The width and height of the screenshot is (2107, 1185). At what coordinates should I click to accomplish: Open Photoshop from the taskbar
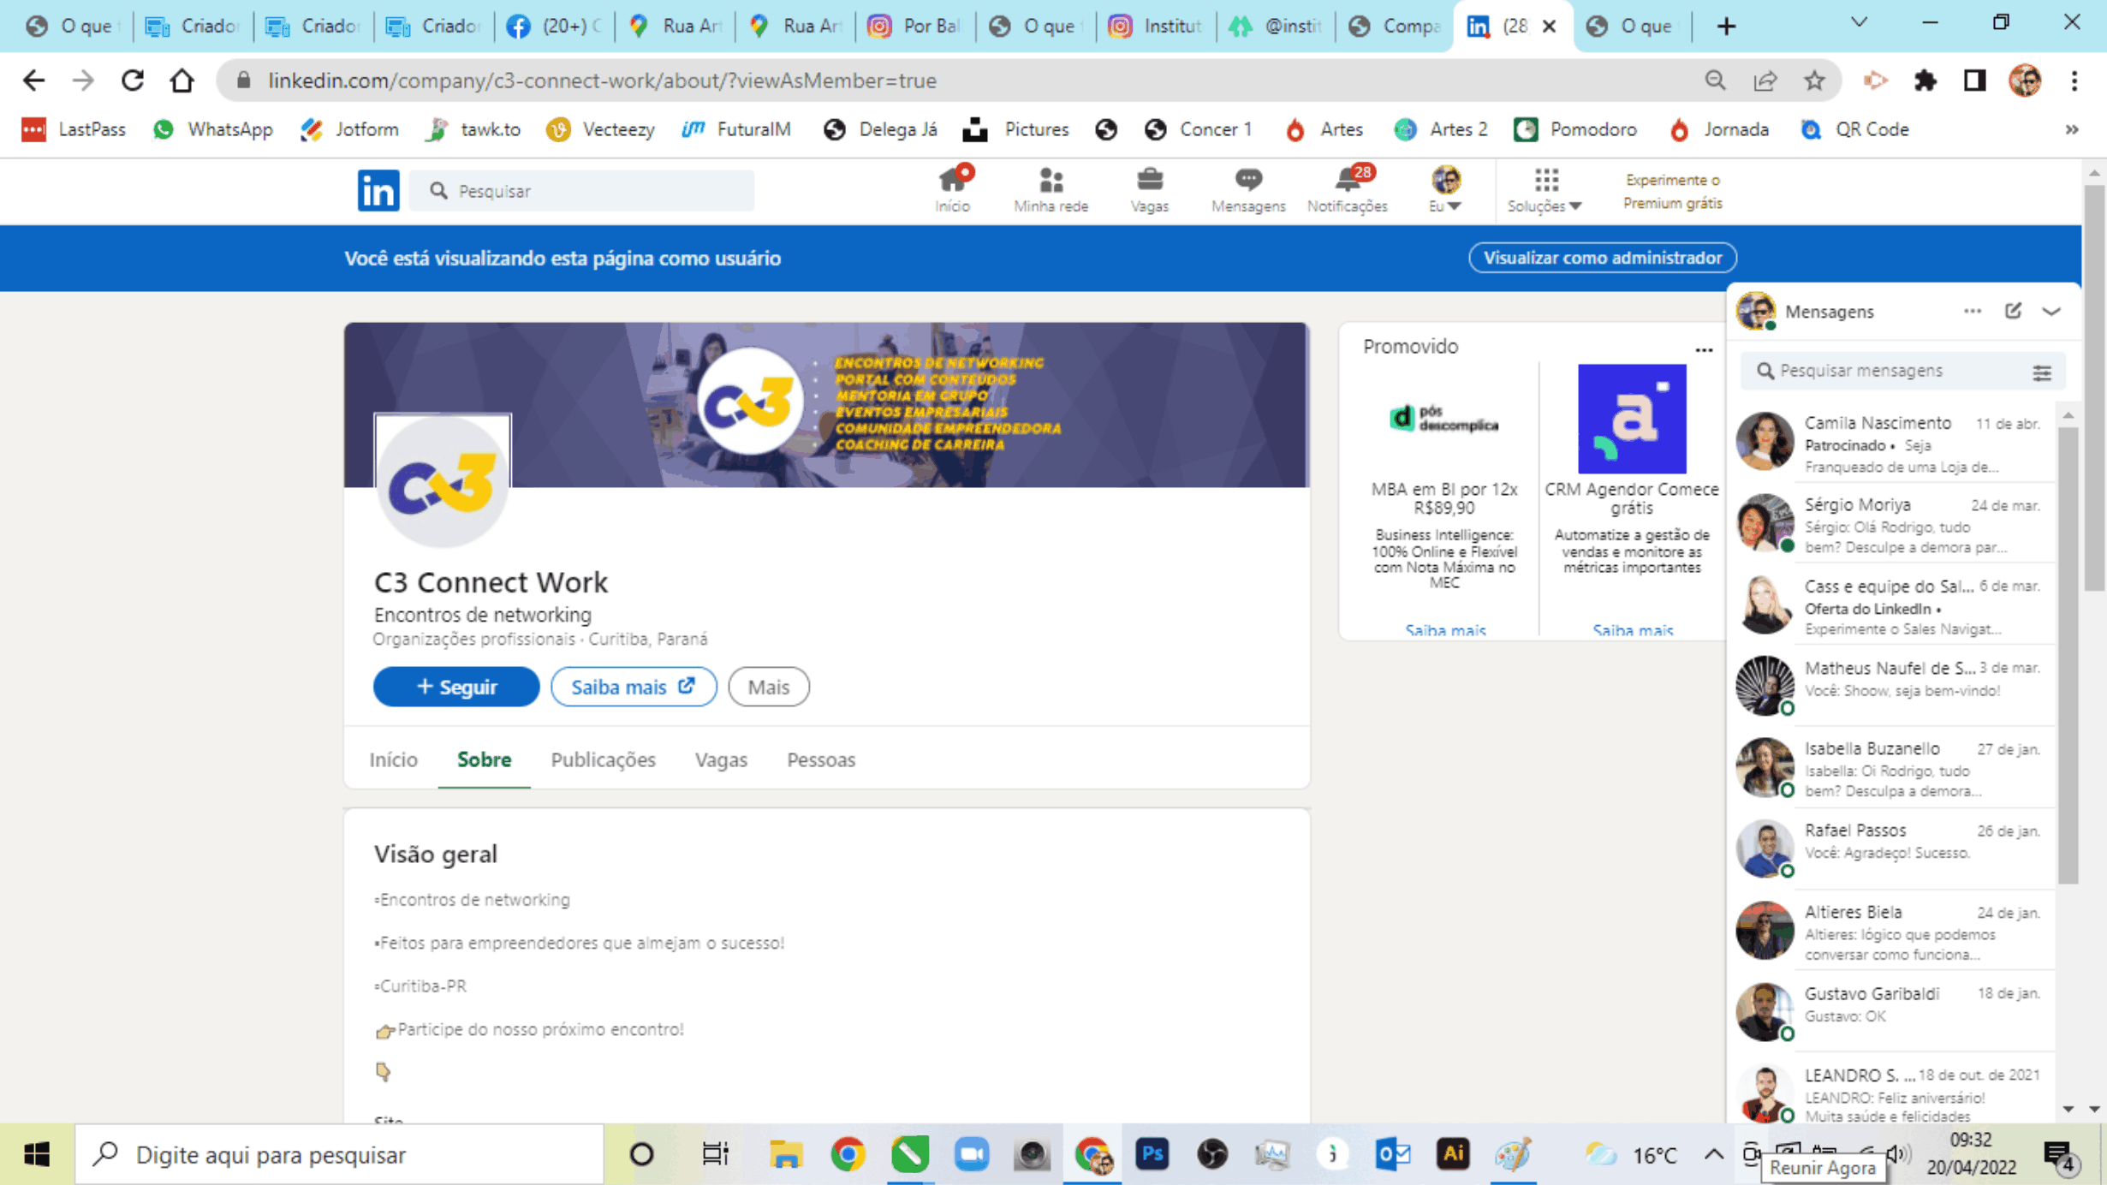point(1152,1154)
